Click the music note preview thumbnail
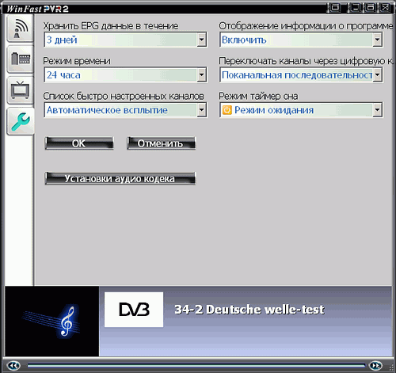This screenshot has width=396, height=373. pyautogui.click(x=52, y=322)
